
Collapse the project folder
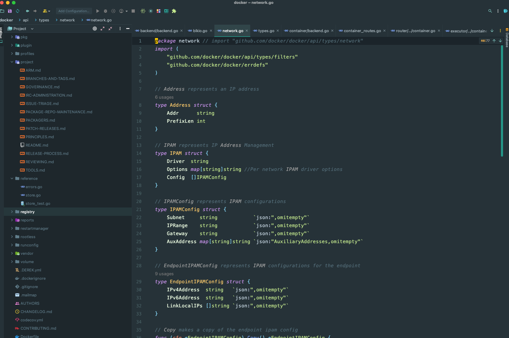(12, 62)
